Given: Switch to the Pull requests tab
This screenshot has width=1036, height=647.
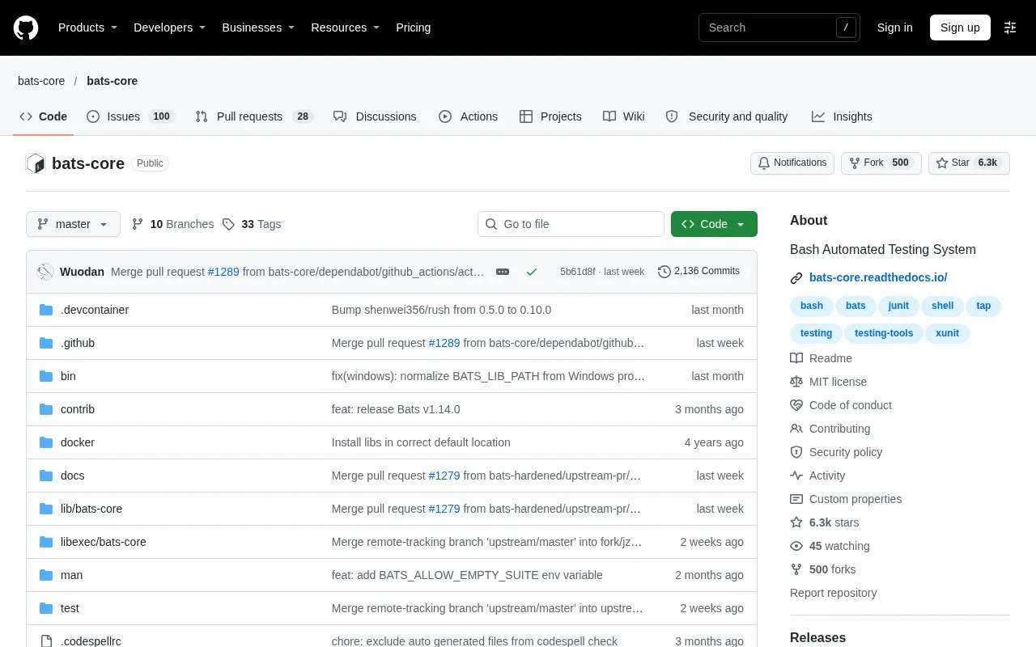Looking at the screenshot, I should pos(254,116).
